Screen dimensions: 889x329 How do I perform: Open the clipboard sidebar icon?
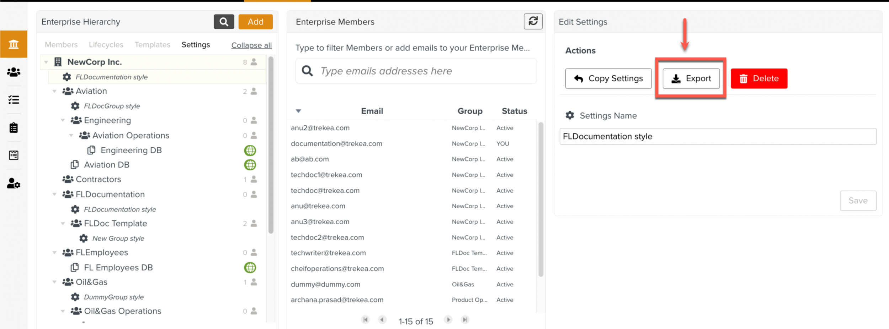coord(14,127)
